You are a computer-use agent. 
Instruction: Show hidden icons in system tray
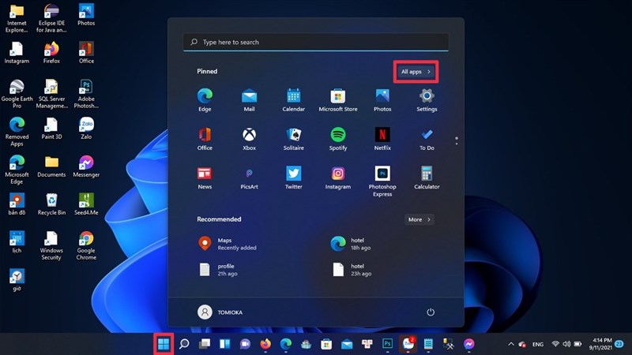coord(511,344)
